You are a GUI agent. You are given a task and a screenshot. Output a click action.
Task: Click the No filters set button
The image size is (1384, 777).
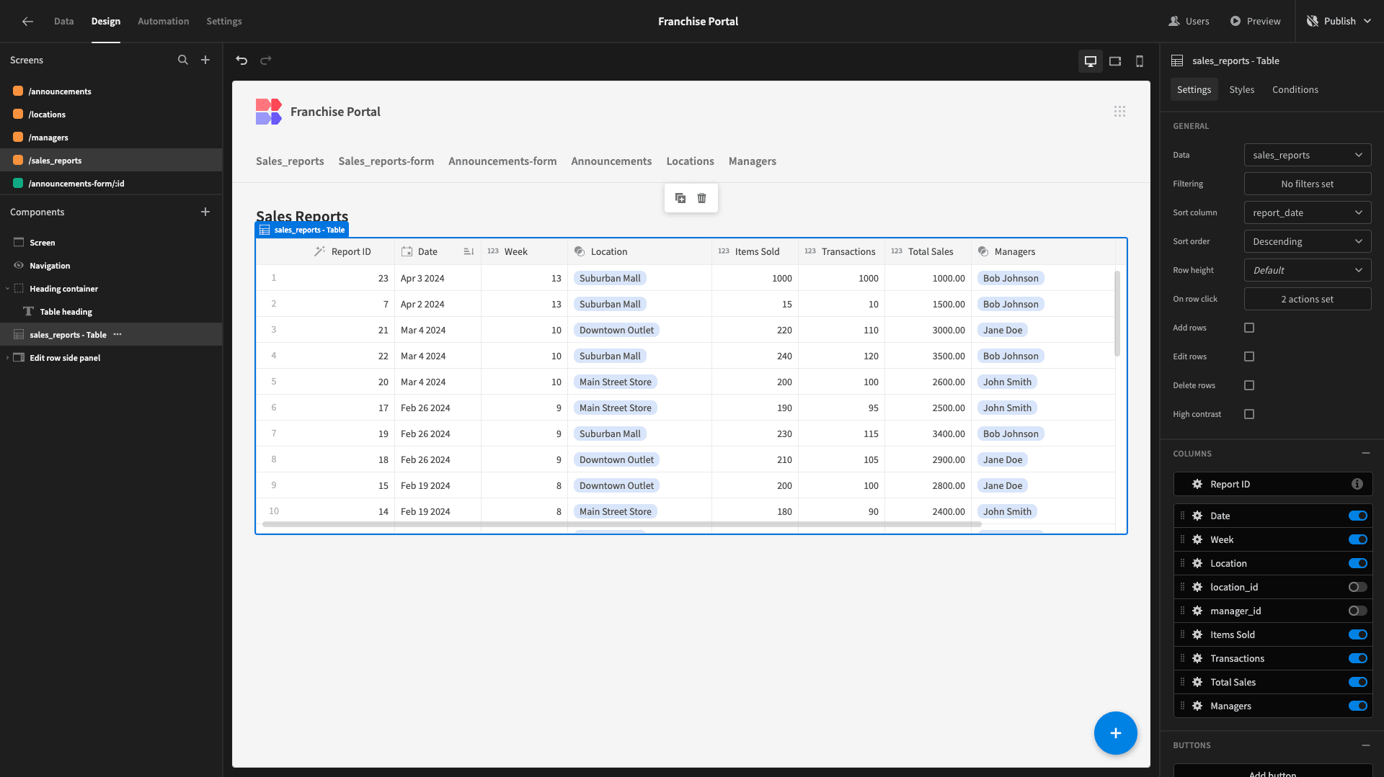pos(1307,184)
